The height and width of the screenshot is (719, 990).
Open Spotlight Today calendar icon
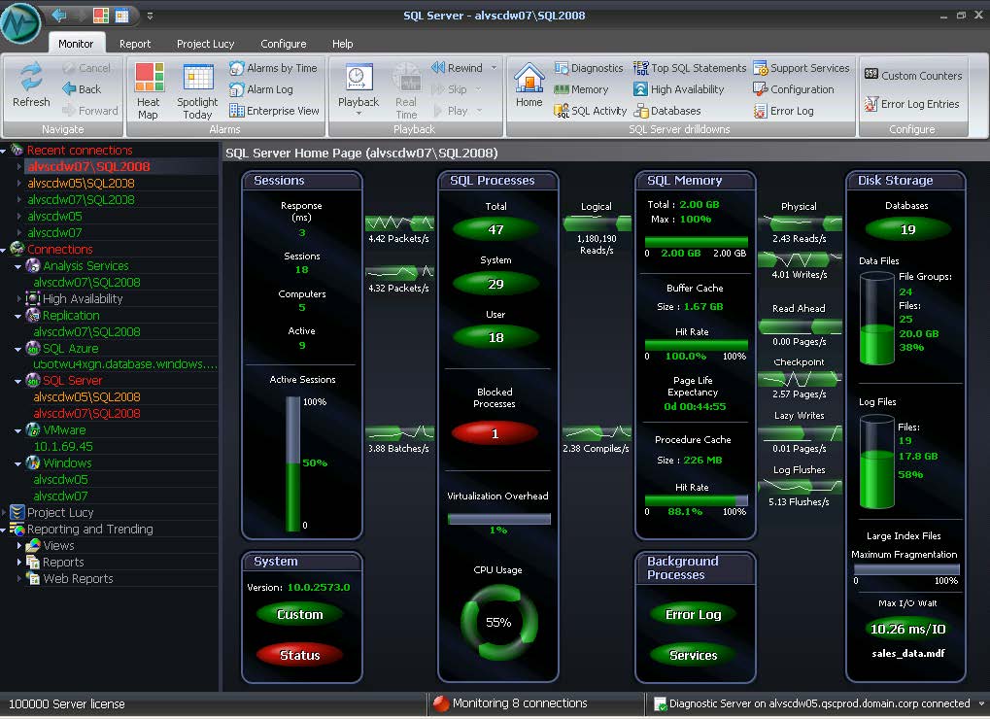click(x=198, y=78)
